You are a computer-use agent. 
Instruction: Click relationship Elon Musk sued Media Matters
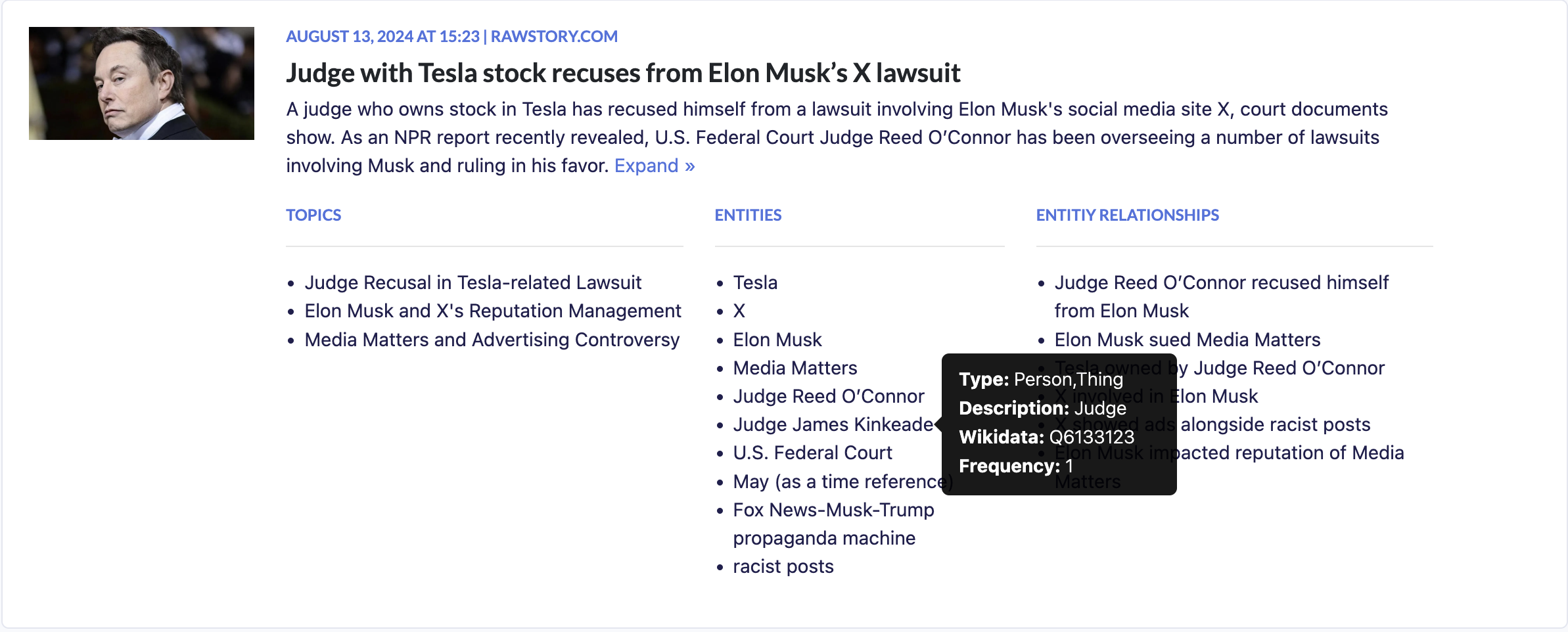point(1187,340)
